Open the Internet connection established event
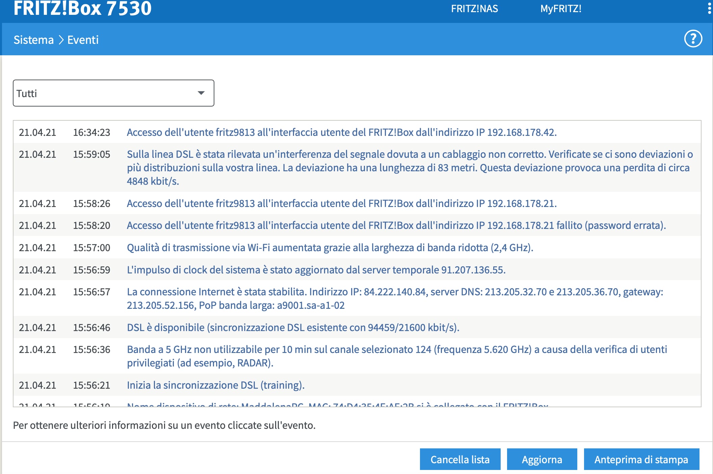Viewport: 713px width, 474px height. point(395,298)
